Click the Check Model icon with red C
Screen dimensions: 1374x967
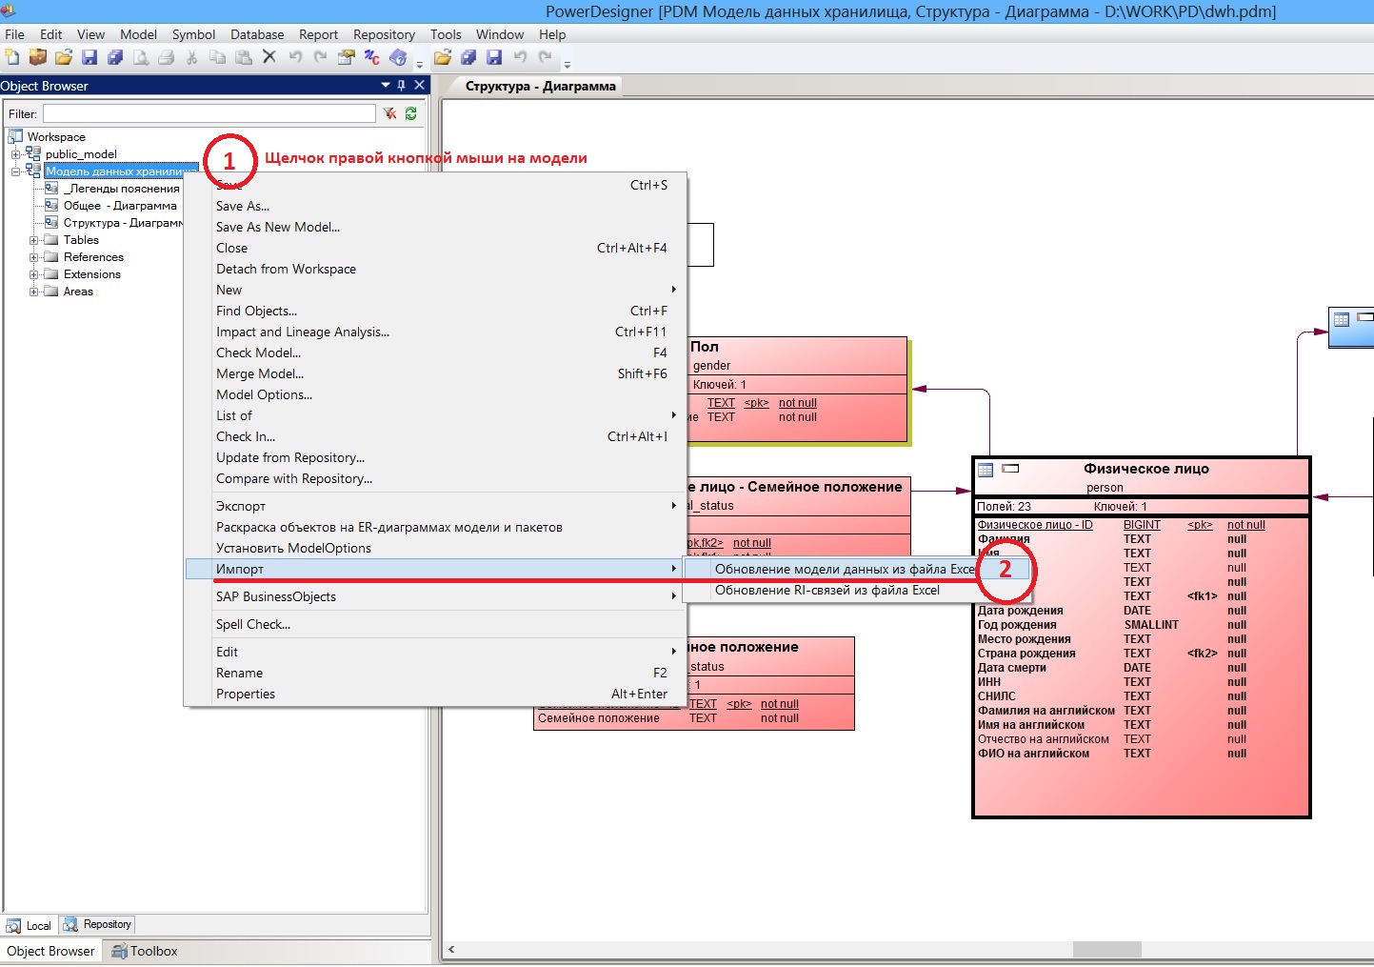372,57
